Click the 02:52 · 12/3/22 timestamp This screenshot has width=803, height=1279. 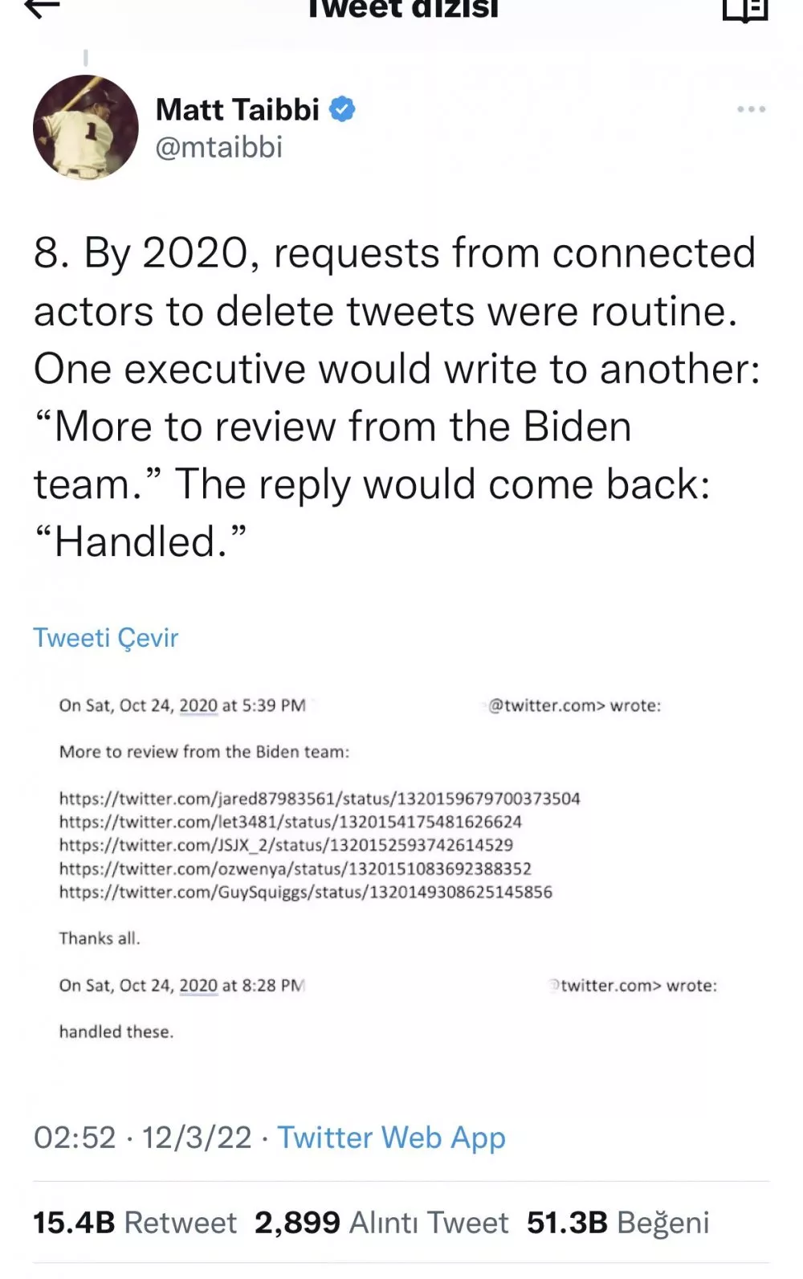coord(142,1138)
